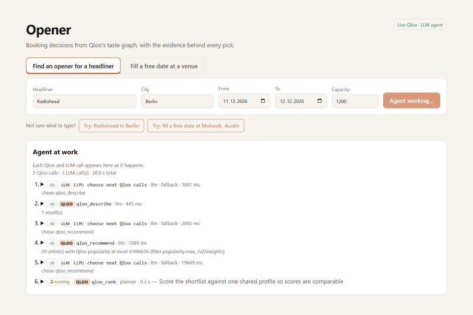Viewport: 473px width, 315px height.
Task: Focus the City field containing Berlin
Action: click(177, 101)
